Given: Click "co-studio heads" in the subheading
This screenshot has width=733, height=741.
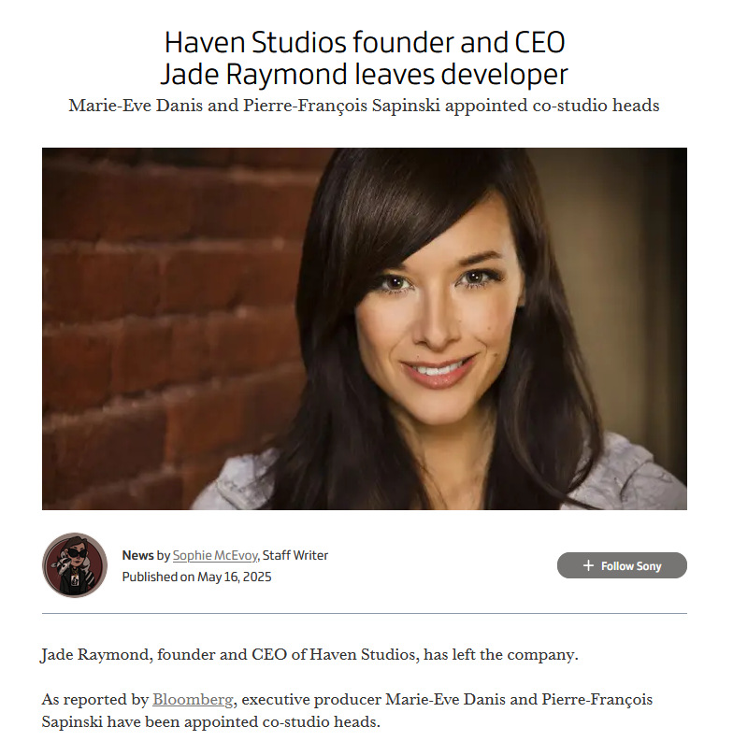Looking at the screenshot, I should tap(596, 106).
